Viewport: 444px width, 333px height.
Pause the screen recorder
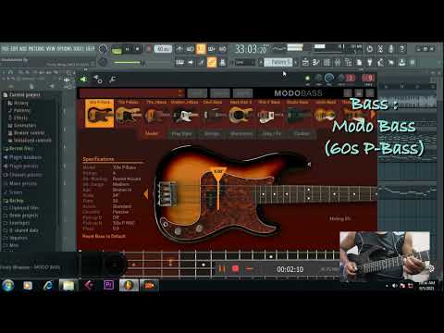coord(221,269)
